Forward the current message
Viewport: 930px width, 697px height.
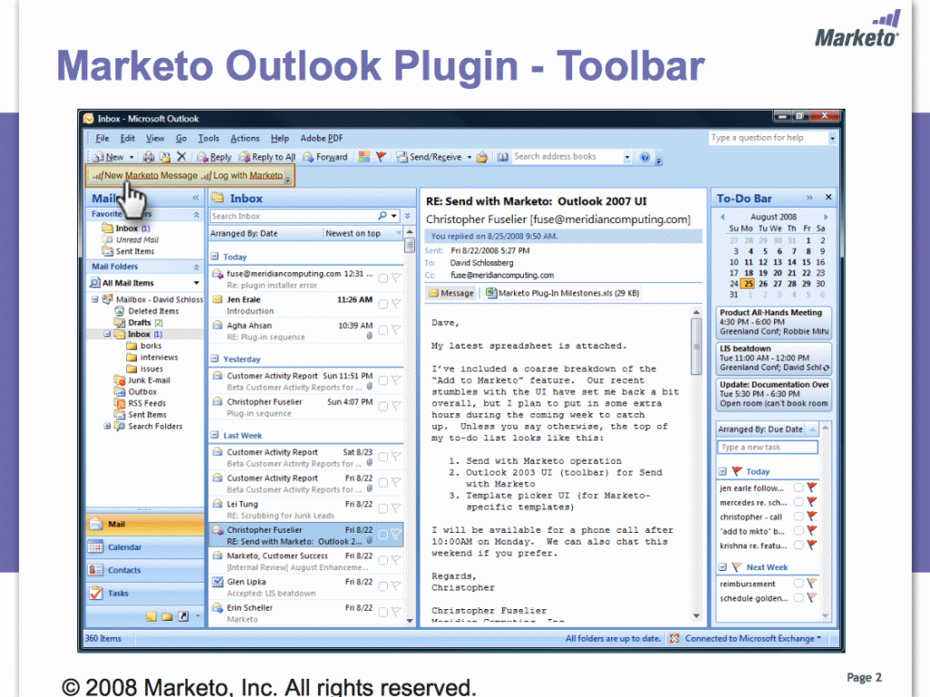[x=325, y=156]
